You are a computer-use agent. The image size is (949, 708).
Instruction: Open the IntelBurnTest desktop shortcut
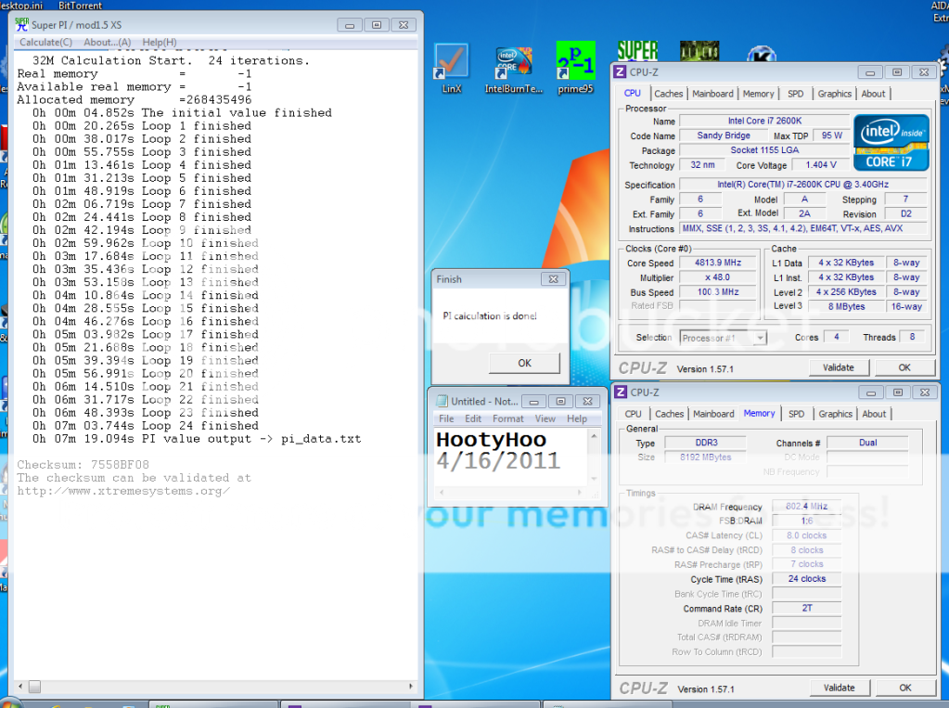[513, 68]
